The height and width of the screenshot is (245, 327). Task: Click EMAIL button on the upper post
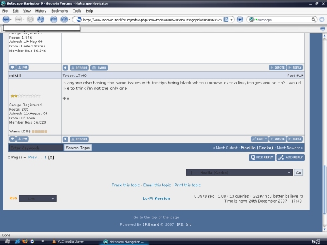click(x=99, y=68)
